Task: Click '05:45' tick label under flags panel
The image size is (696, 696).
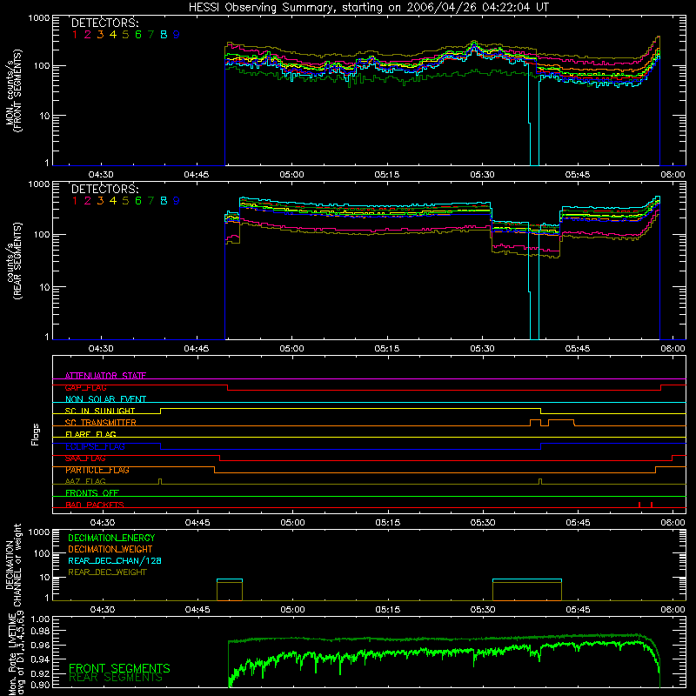Action: [x=578, y=523]
